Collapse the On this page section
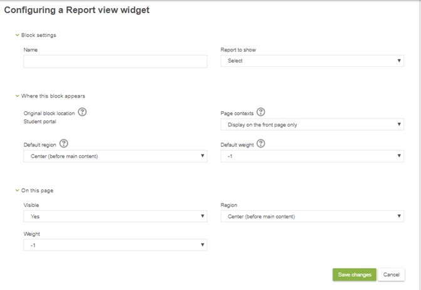 tap(18, 191)
